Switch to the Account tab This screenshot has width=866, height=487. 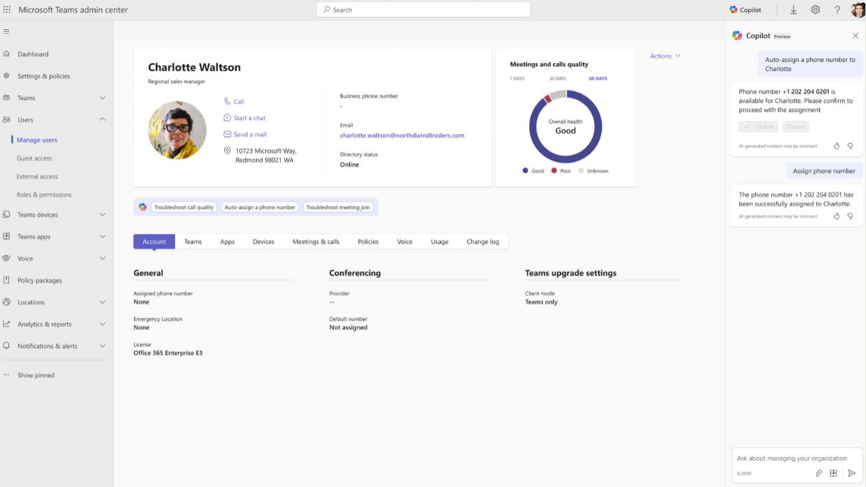click(154, 242)
